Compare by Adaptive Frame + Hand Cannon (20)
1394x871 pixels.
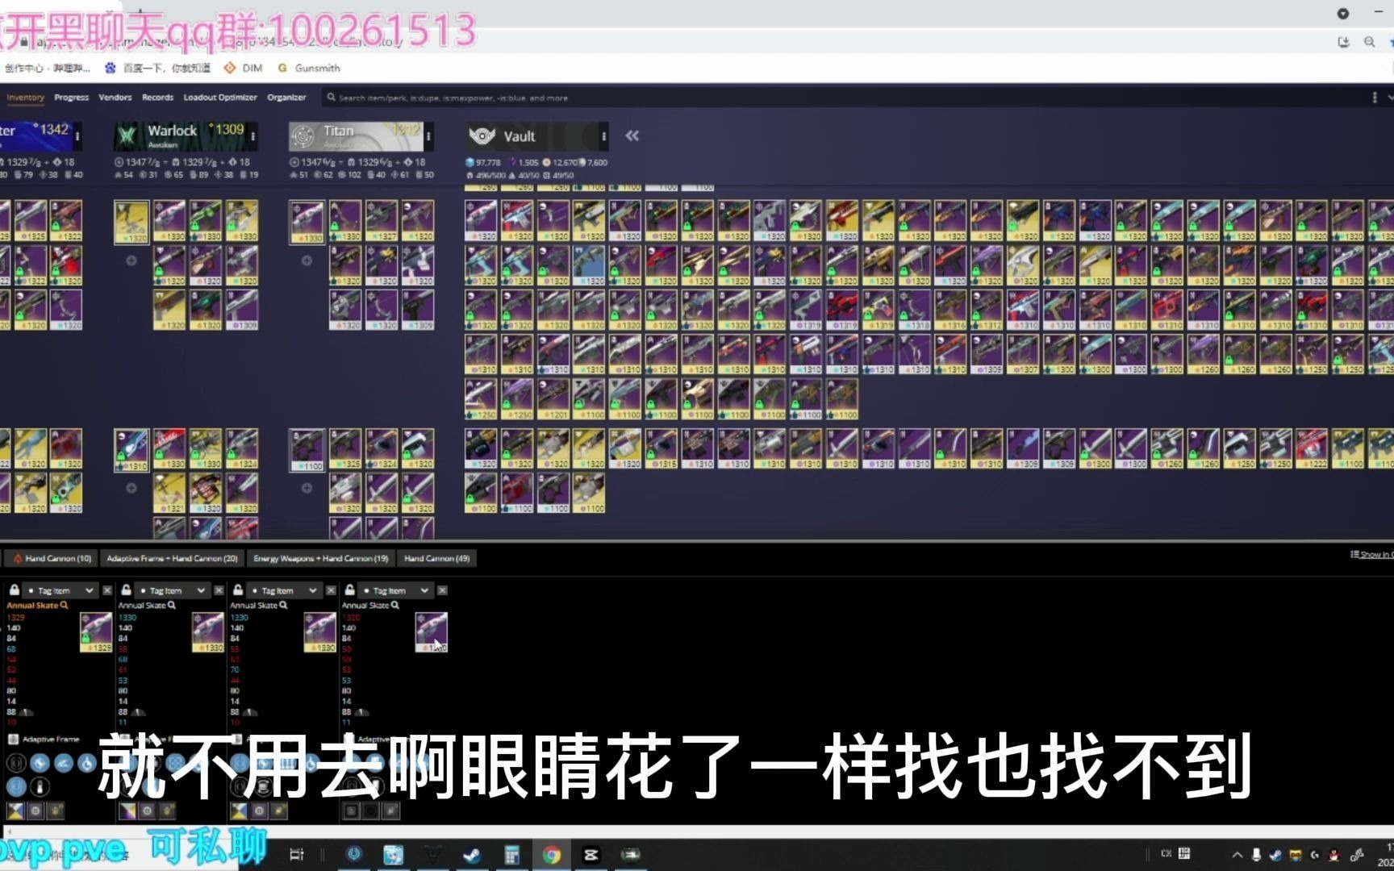coord(172,558)
